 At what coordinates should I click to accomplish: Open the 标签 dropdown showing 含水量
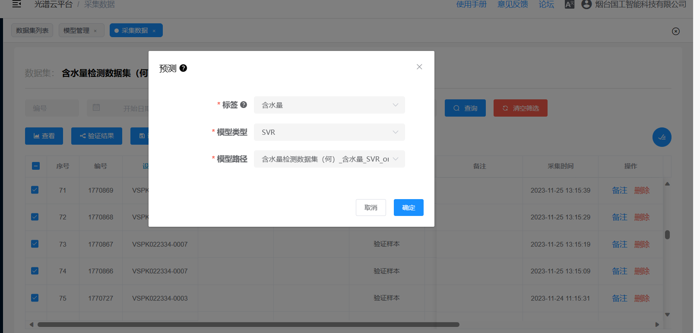pos(329,105)
